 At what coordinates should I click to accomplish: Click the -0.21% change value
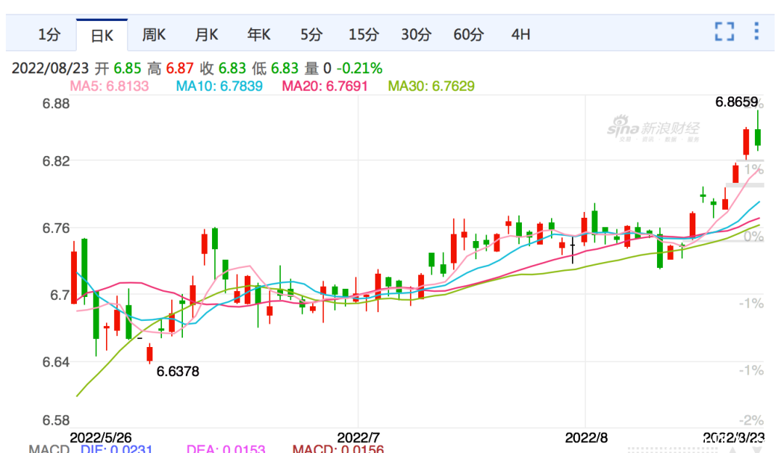pyautogui.click(x=359, y=68)
